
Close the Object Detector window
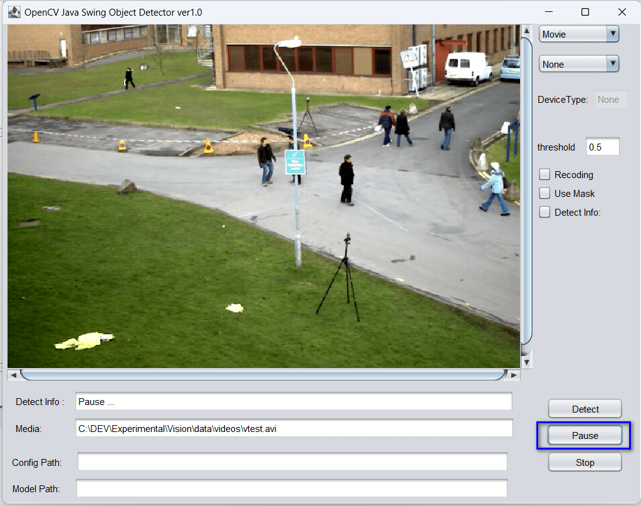(x=622, y=13)
